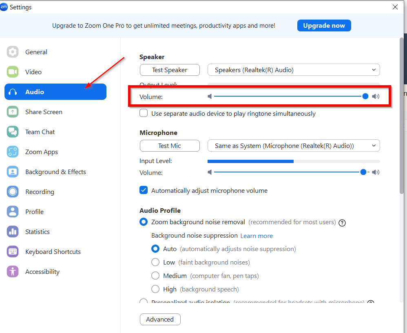The height and width of the screenshot is (333, 407).
Task: Click the Team Chat bubble icon
Action: pos(13,132)
